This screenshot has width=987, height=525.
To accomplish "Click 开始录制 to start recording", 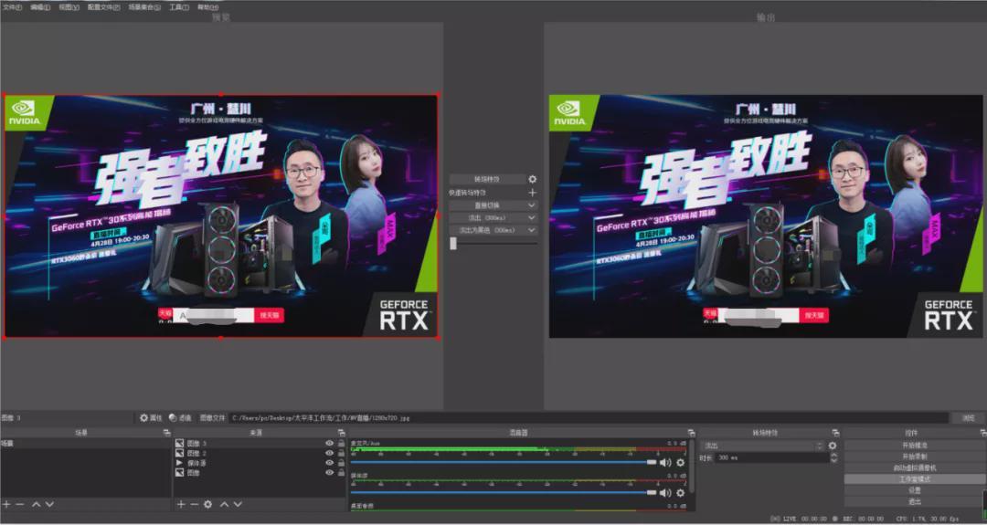I will (915, 457).
